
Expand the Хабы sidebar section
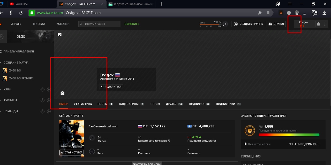point(7,90)
